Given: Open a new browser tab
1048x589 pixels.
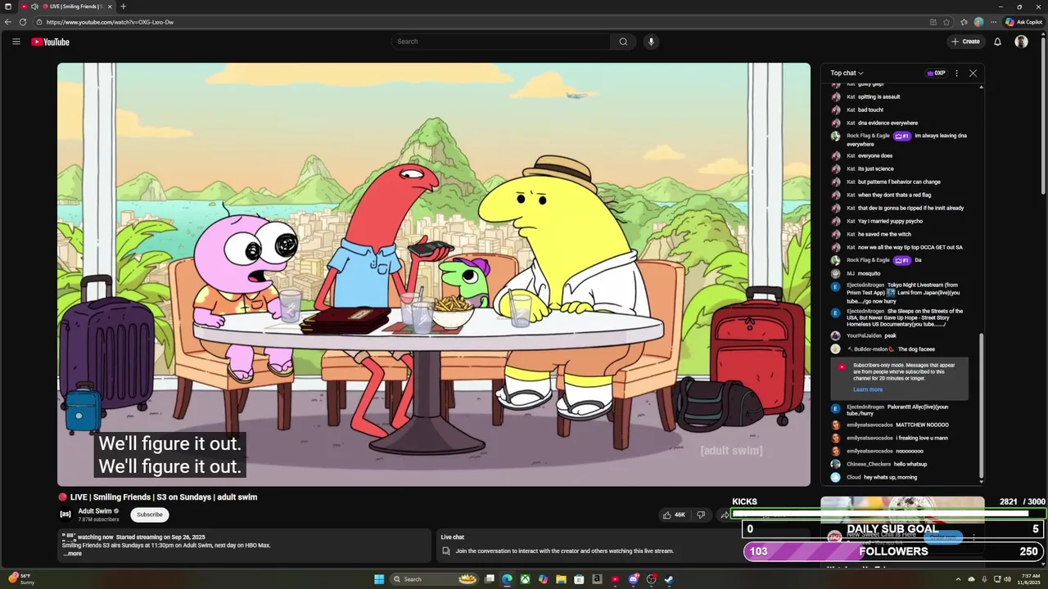Looking at the screenshot, I should [124, 7].
